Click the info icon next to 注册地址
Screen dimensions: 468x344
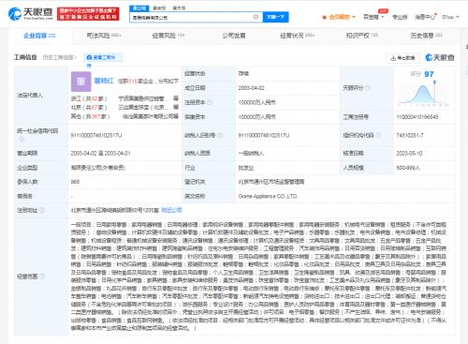(42, 210)
